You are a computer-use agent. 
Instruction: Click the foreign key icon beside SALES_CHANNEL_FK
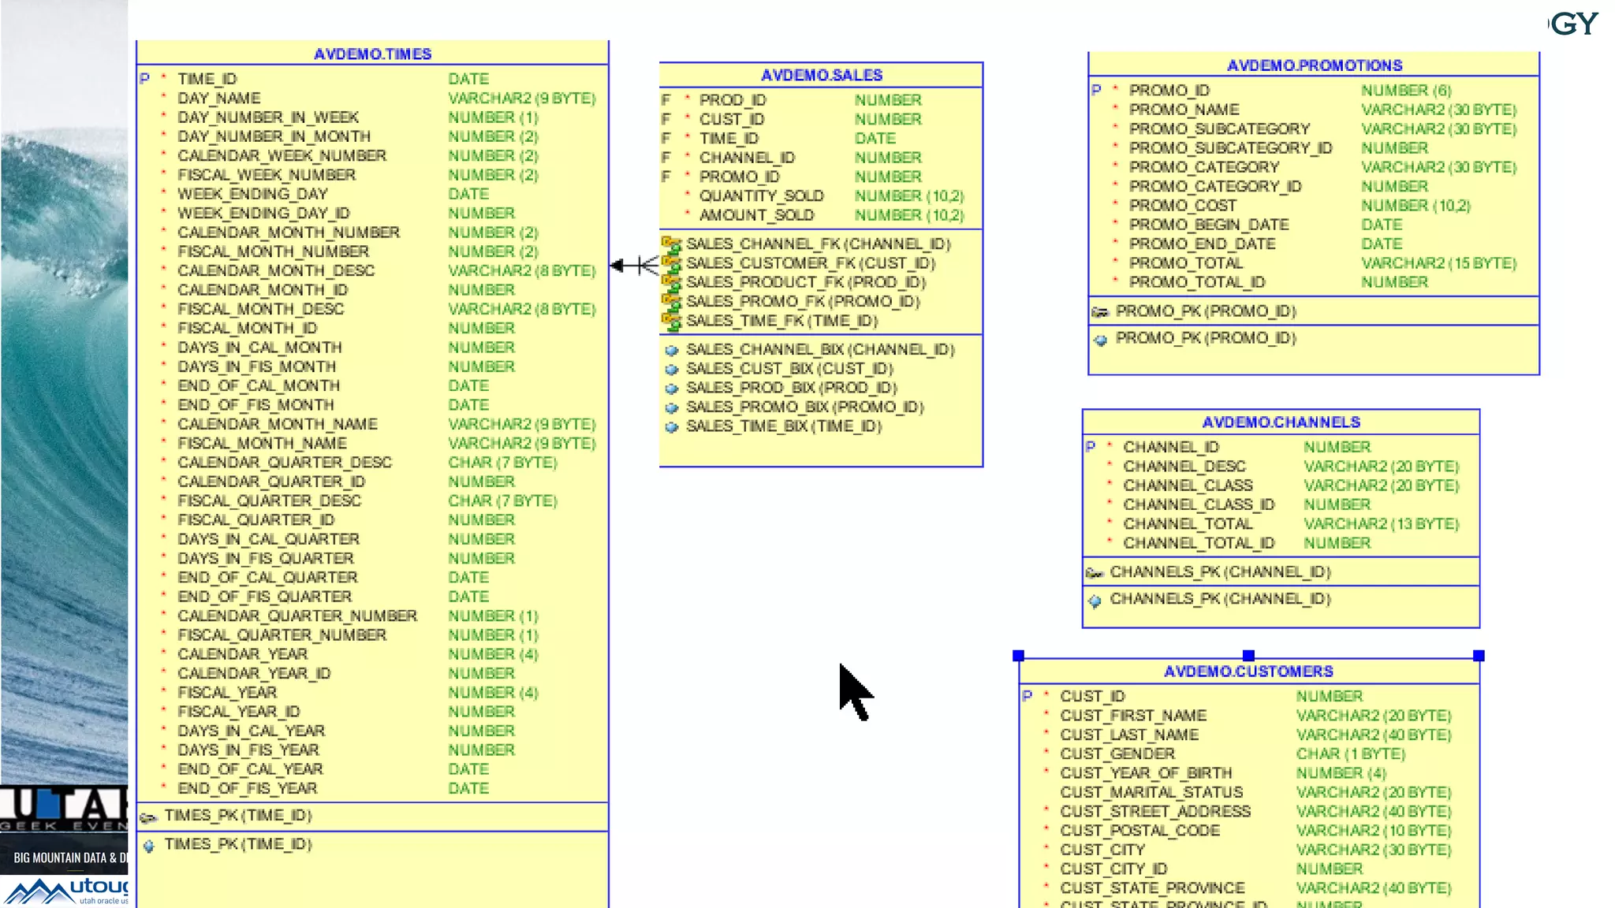pos(671,244)
